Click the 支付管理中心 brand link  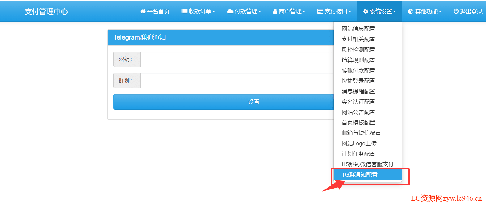click(46, 11)
